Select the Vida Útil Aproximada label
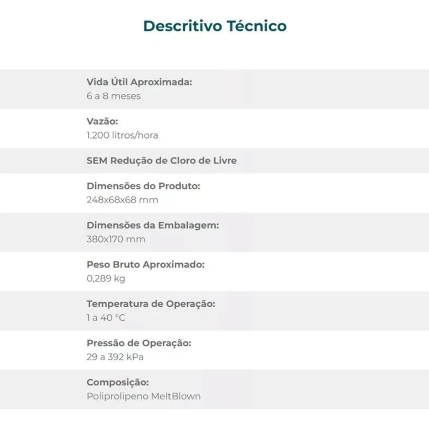Viewport: 429px width, 429px height. pyautogui.click(x=139, y=82)
